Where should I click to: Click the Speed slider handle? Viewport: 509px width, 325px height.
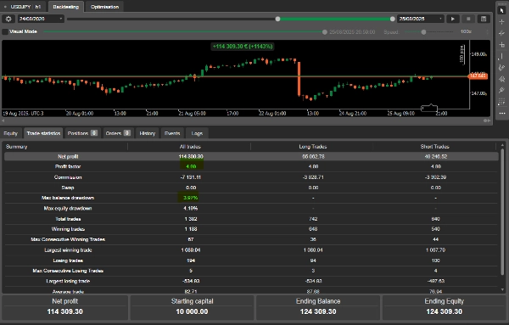423,31
